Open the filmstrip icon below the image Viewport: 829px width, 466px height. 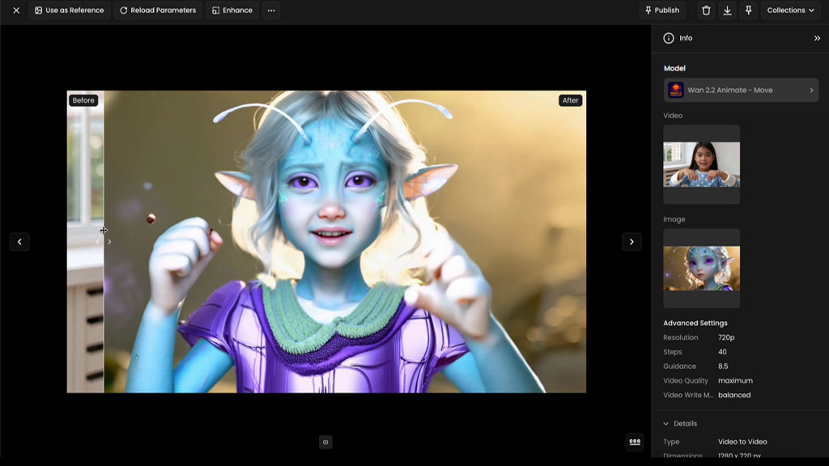pos(635,442)
